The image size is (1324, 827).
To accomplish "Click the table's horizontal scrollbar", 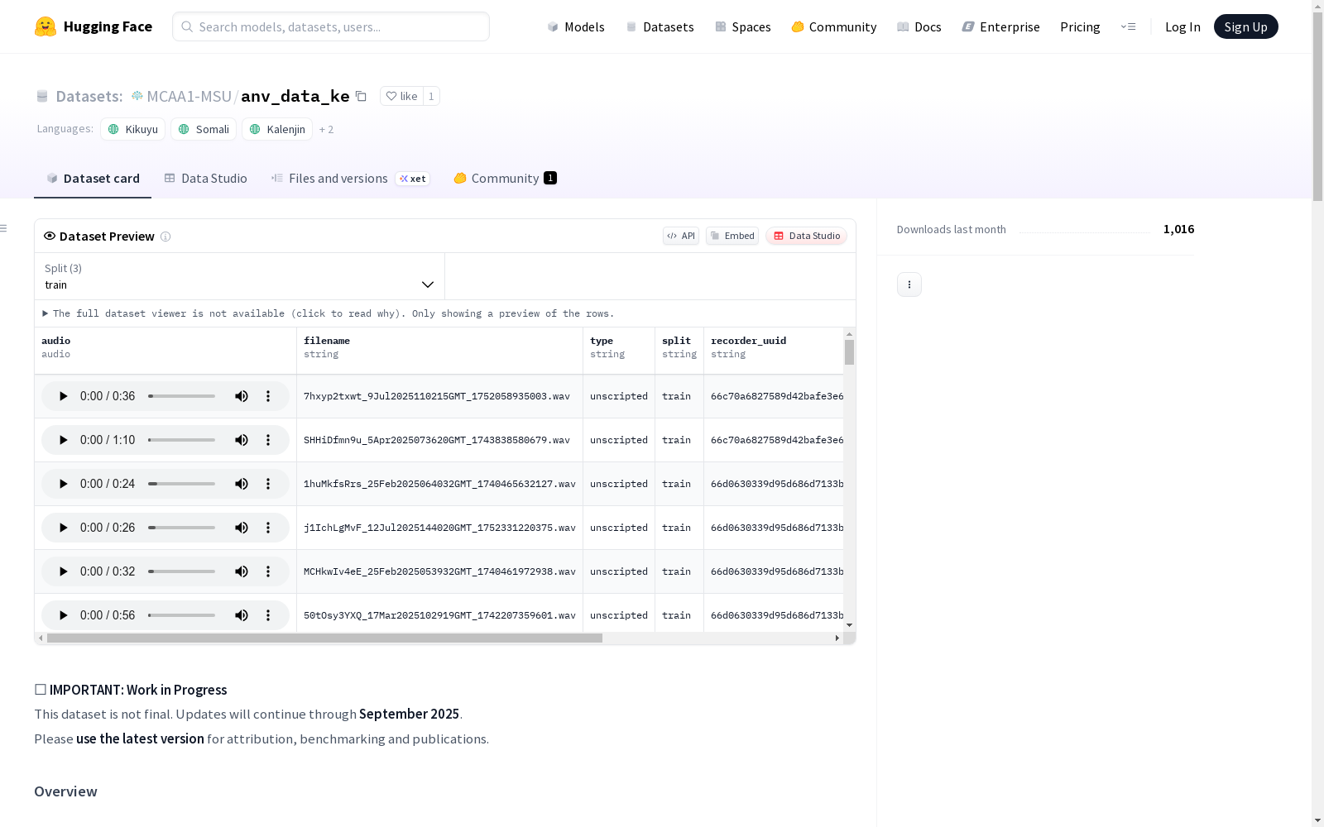I will [x=324, y=638].
